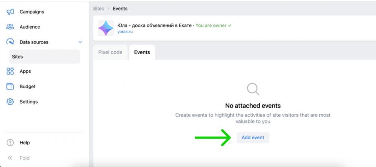376x167 pixels.
Task: Open the Campaigns menu label
Action: coord(32,12)
